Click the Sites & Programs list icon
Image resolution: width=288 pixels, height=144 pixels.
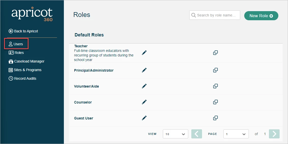[x=11, y=70]
